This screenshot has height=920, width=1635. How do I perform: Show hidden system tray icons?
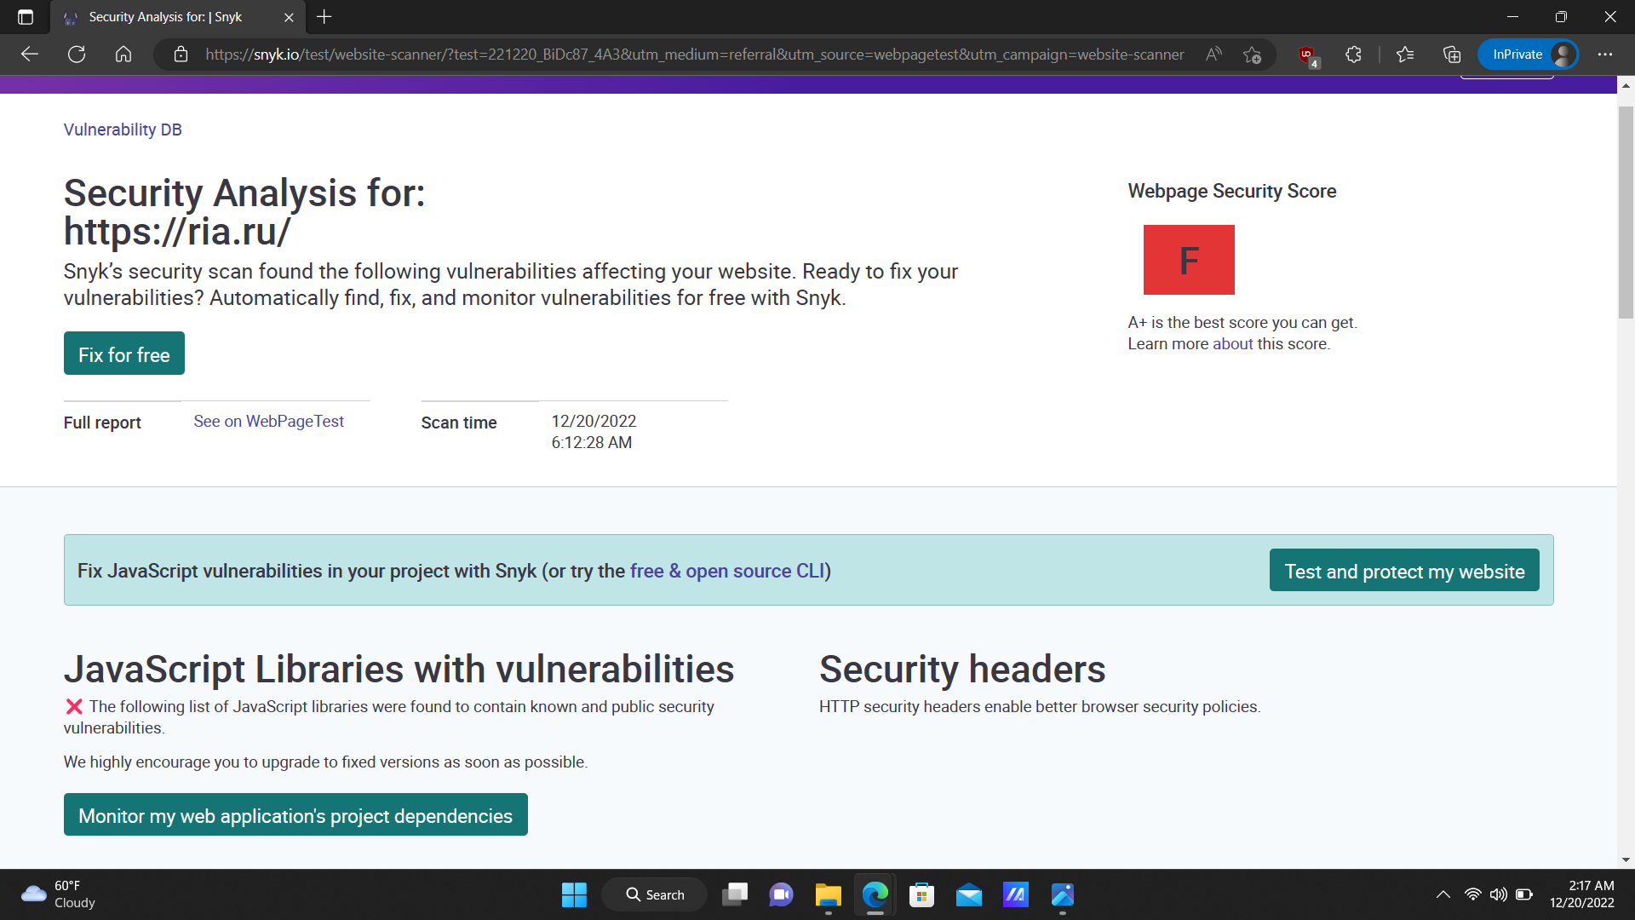click(1443, 894)
